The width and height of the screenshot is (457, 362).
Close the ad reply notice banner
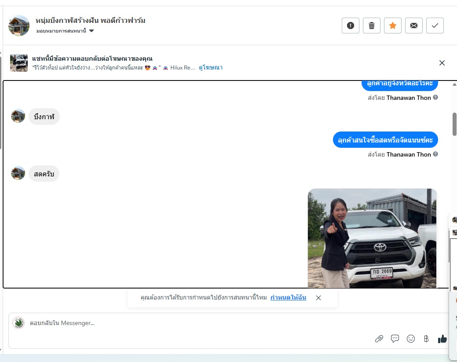tap(442, 63)
